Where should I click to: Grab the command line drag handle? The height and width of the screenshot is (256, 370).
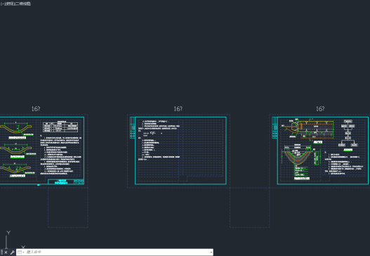(1, 252)
